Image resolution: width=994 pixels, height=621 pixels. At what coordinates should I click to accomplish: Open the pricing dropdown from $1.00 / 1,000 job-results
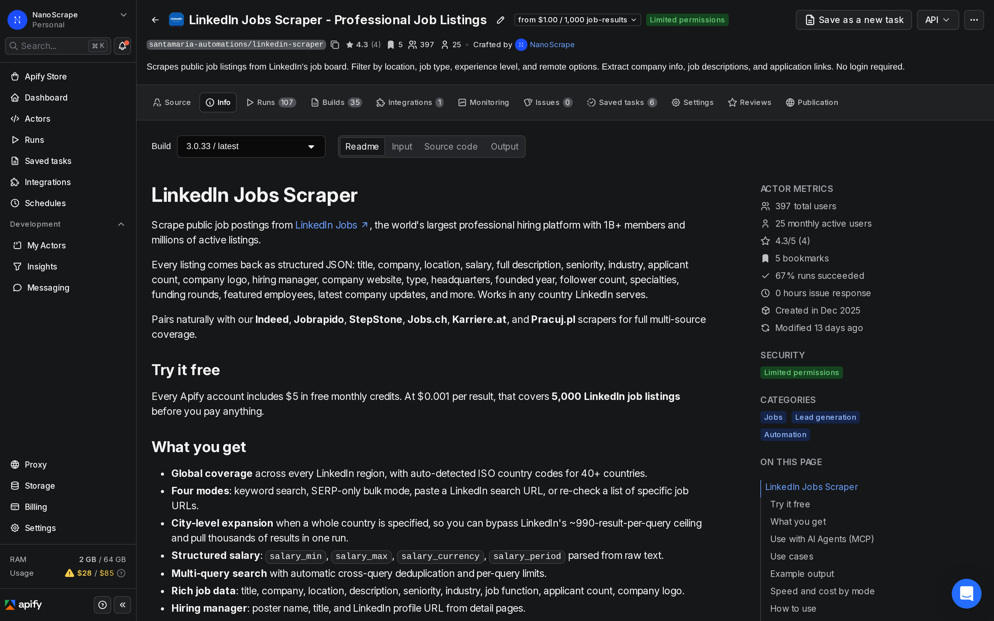pos(577,20)
